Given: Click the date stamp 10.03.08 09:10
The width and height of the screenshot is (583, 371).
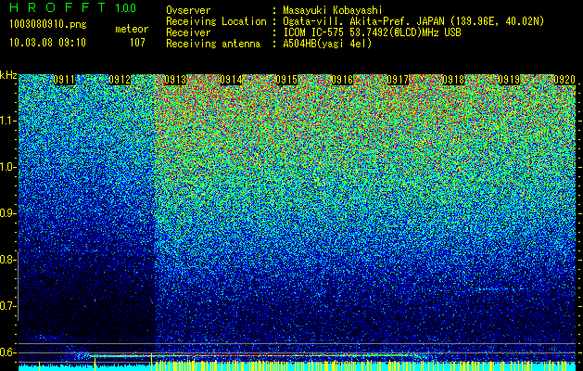Looking at the screenshot, I should click(47, 43).
